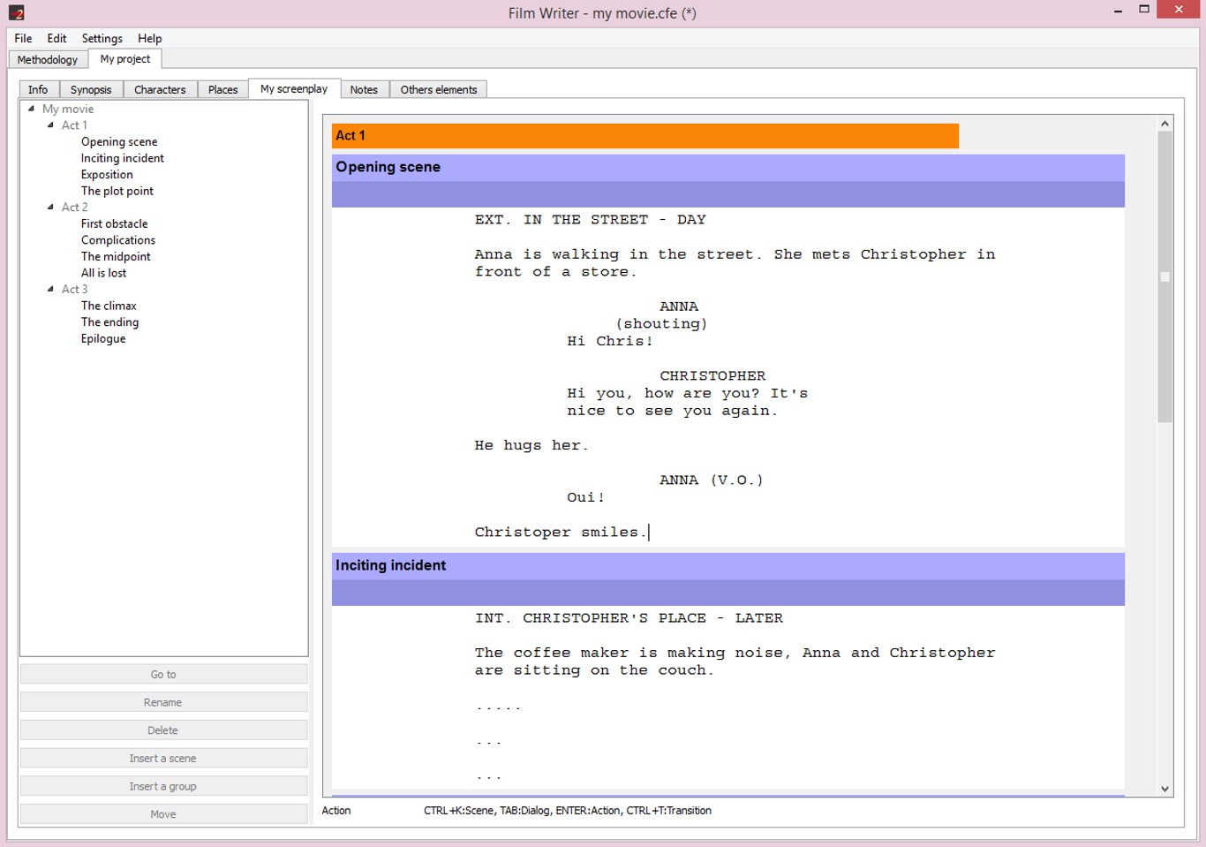The image size is (1206, 847).
Task: Click the Film Writer app icon in title bar
Action: (16, 12)
